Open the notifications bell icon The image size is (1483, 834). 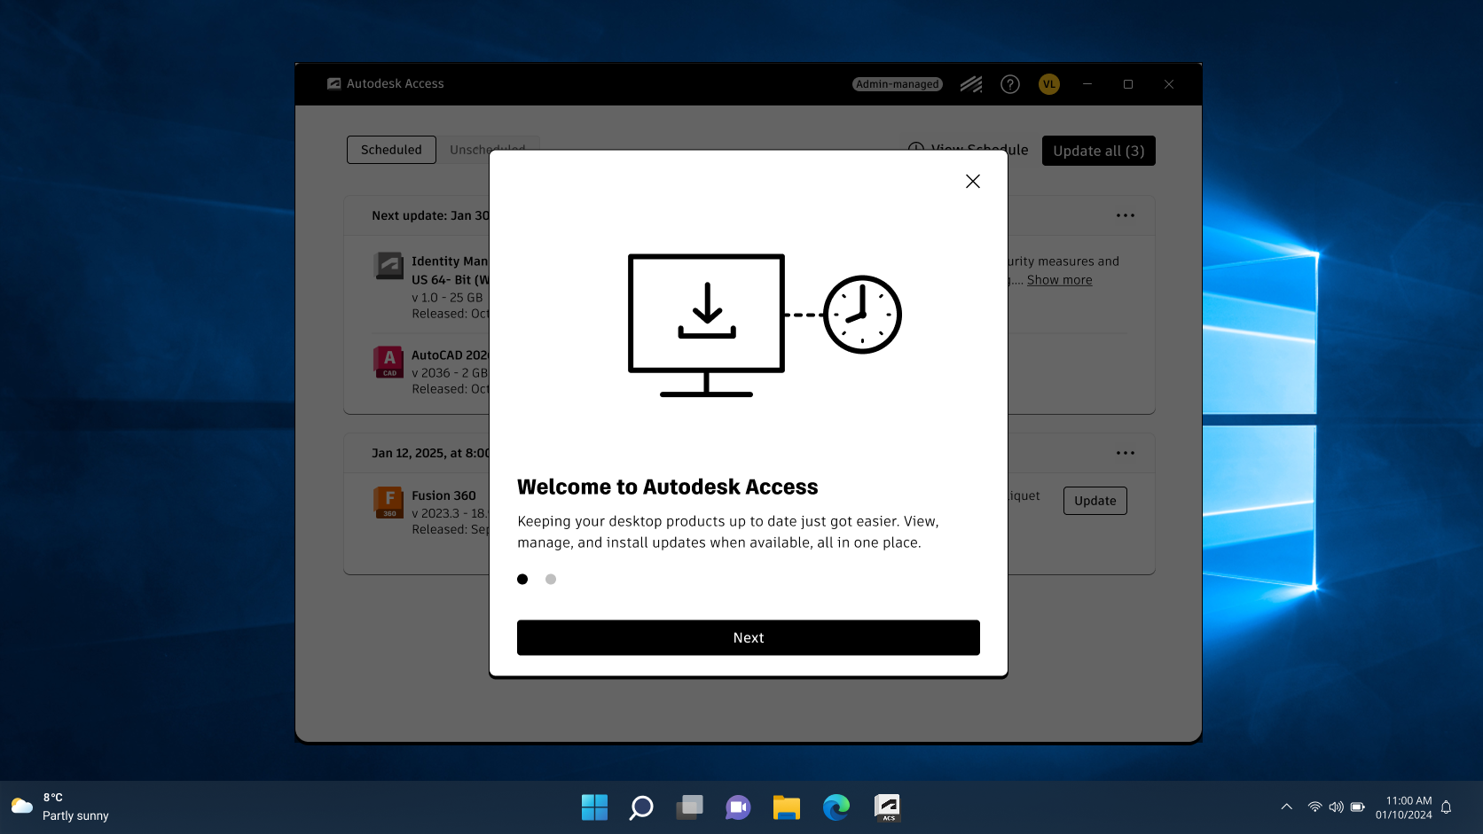(x=1447, y=807)
